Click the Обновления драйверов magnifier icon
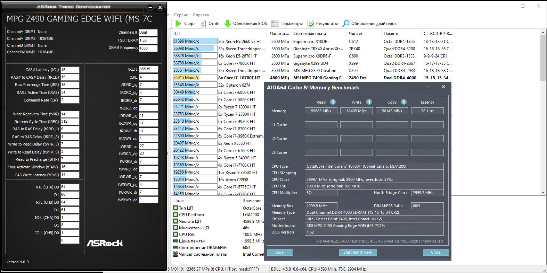Image resolution: width=547 pixels, height=273 pixels. (x=346, y=24)
